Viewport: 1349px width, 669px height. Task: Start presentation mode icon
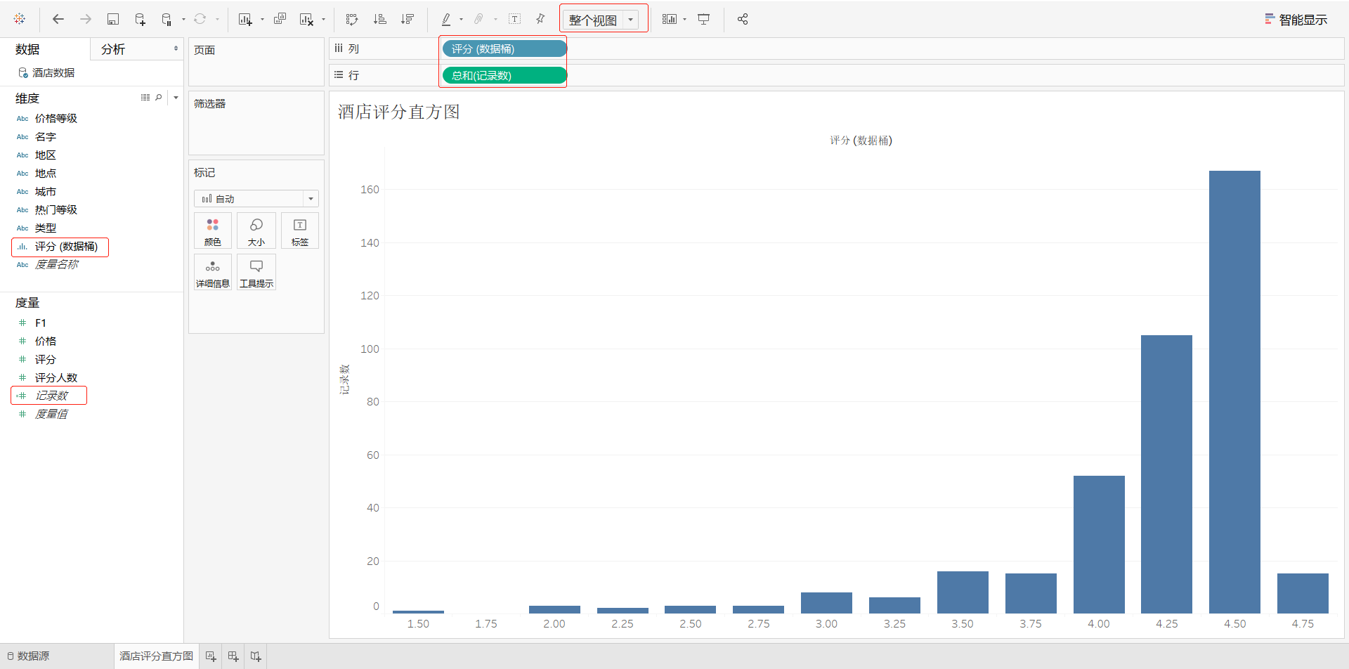pos(703,19)
